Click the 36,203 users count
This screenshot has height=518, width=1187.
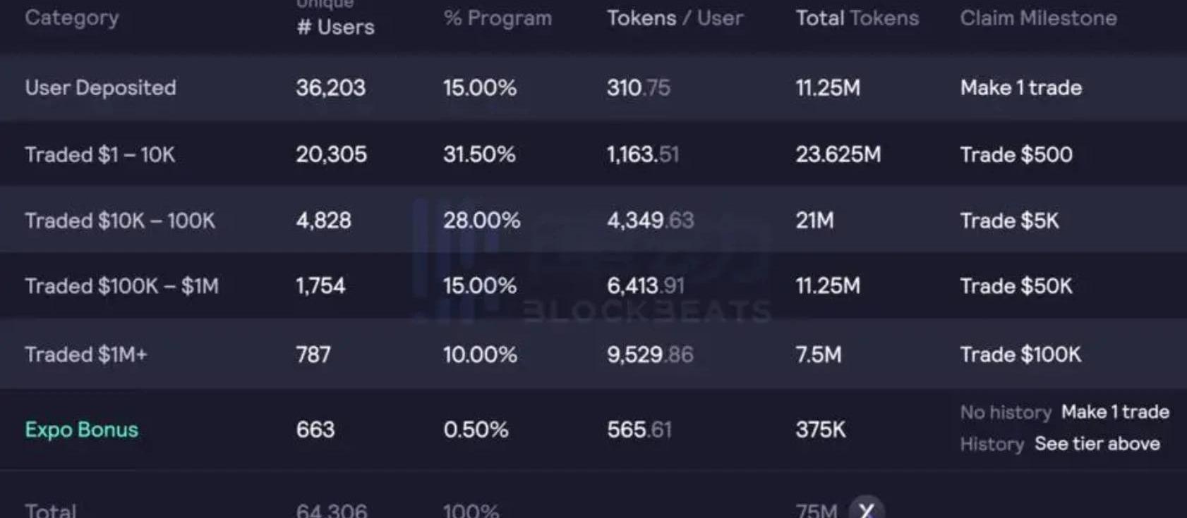pos(330,88)
